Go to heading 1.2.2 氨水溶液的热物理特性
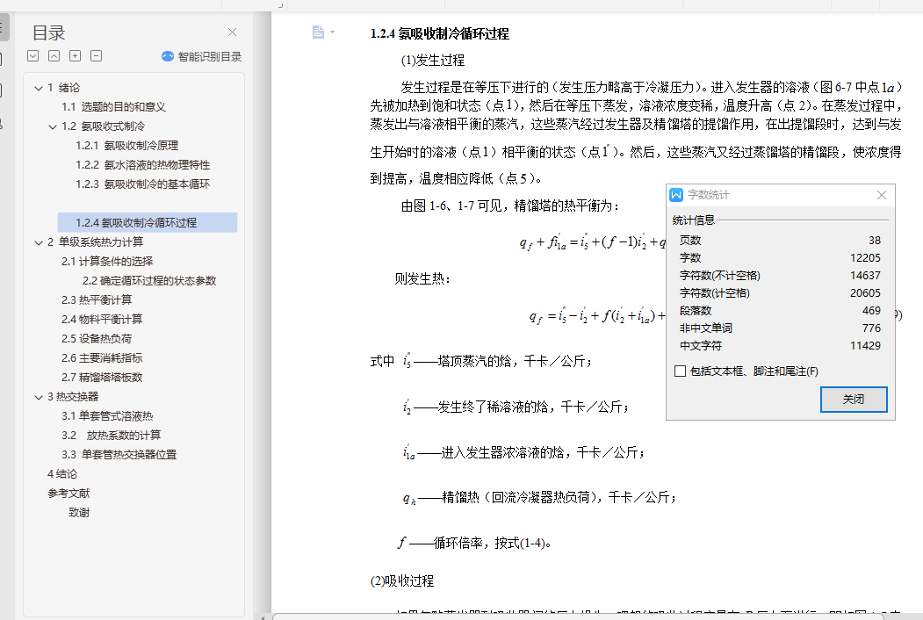Image resolution: width=923 pixels, height=620 pixels. (x=143, y=165)
